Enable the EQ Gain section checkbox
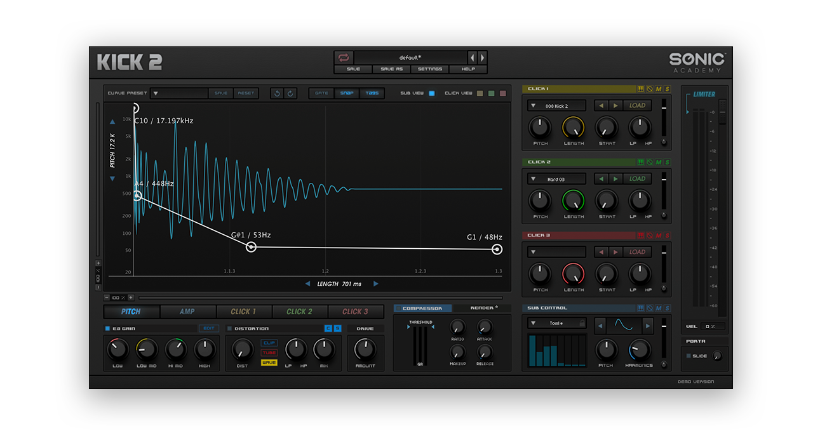This screenshot has height=438, width=813. 107,328
